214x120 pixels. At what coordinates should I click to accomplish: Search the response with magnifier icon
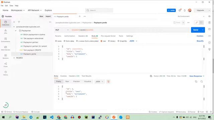[202, 81]
